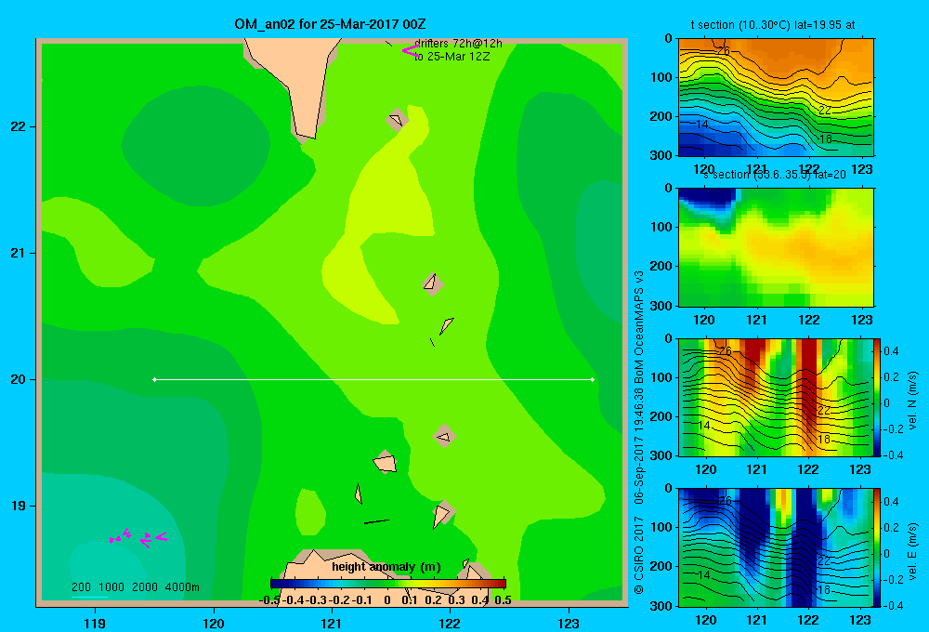
Task: Select the left endpoint diamond of the white transect line
Action: [x=154, y=379]
